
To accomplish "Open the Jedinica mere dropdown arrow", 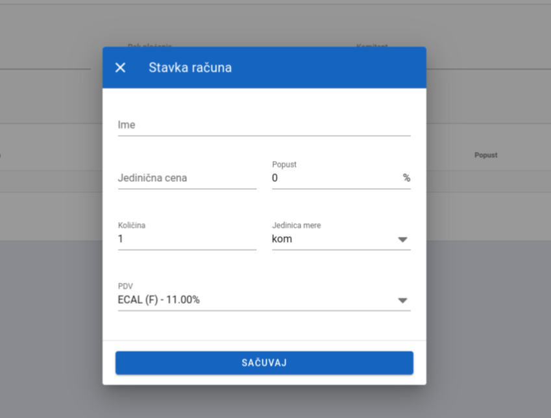I will (x=402, y=240).
